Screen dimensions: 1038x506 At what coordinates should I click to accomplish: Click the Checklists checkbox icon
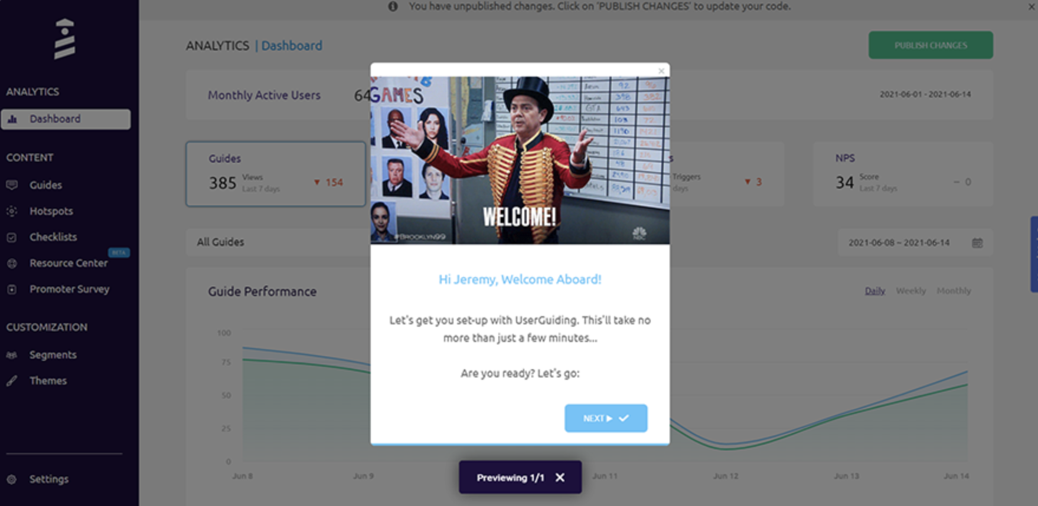(12, 237)
